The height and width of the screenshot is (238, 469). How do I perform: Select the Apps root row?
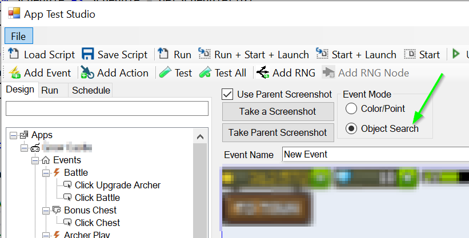[42, 135]
